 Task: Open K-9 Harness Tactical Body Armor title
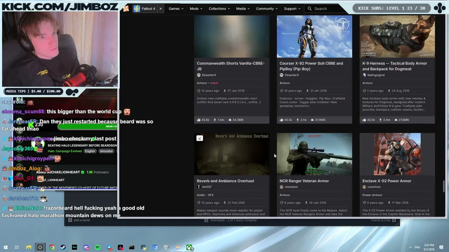(x=395, y=66)
